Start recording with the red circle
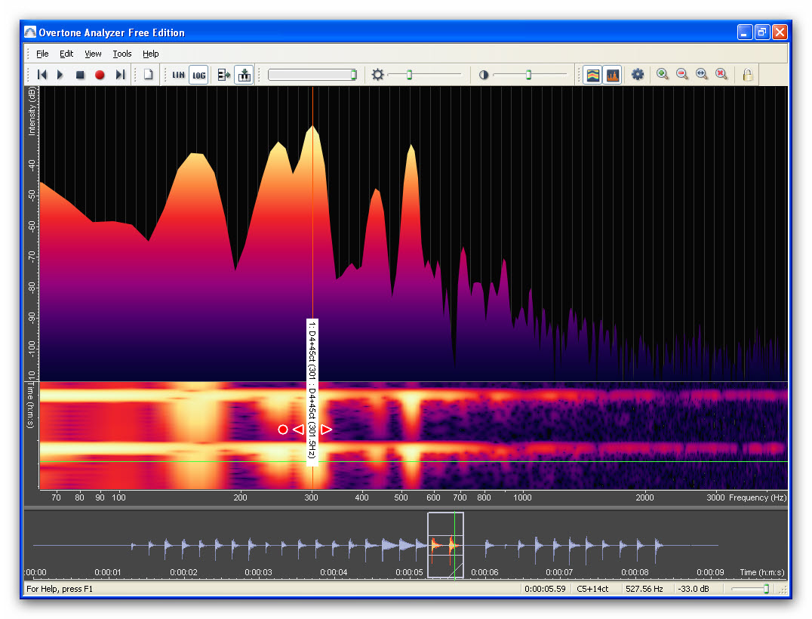Viewport: 812px width, 619px height. click(x=100, y=75)
